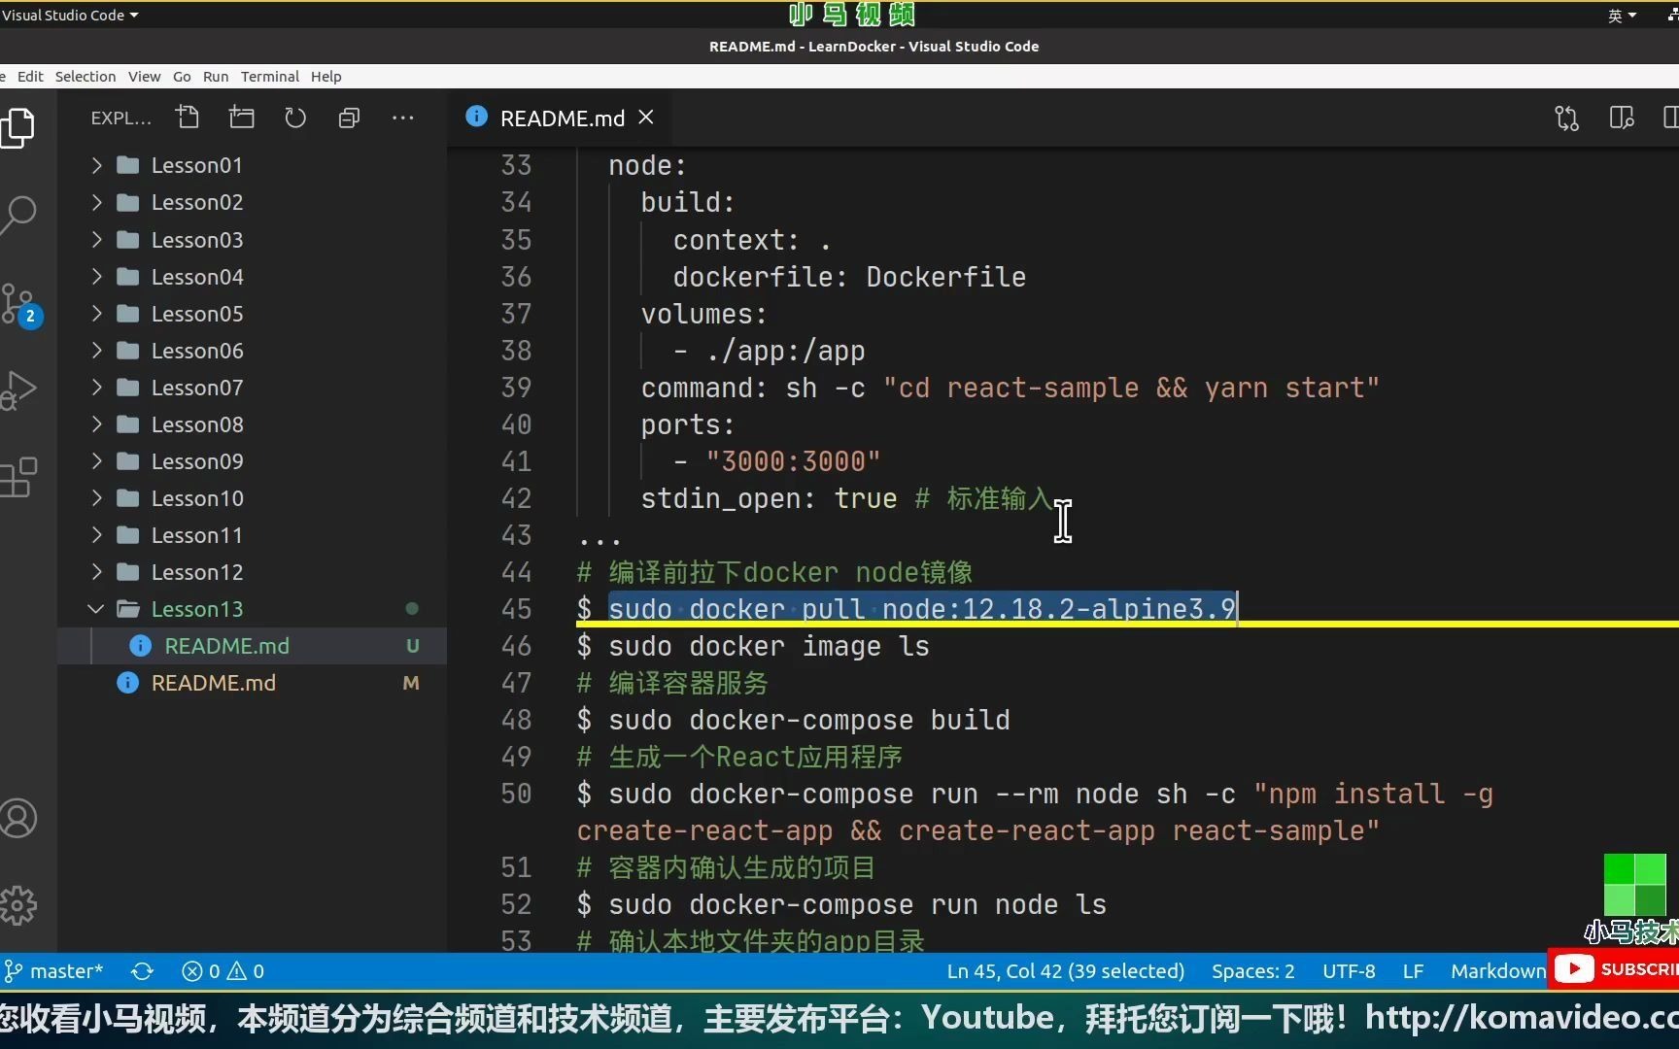This screenshot has height=1049, width=1679.
Task: Click the YouTube SUBSCRIBE button overlay
Action: click(1616, 968)
